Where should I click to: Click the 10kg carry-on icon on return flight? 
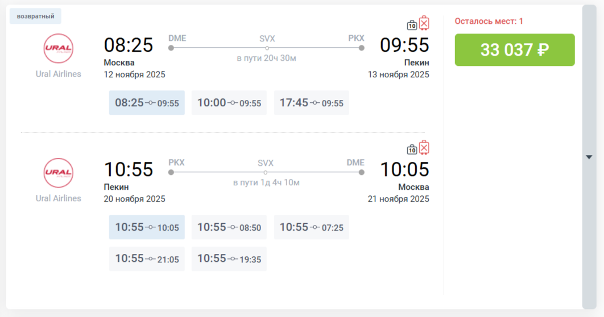[412, 150]
